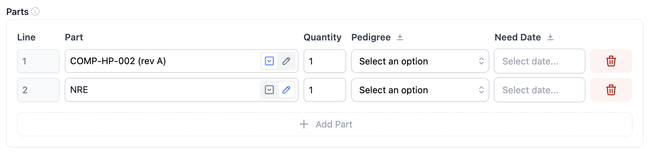This screenshot has width=651, height=153.
Task: Open Need Date picker for line 2
Action: (539, 90)
